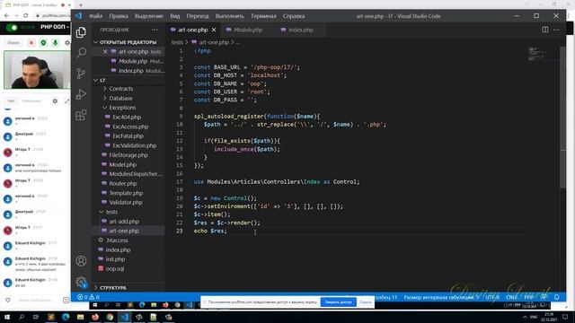The image size is (575, 323).
Task: Open the Вид menu
Action: coord(175,16)
